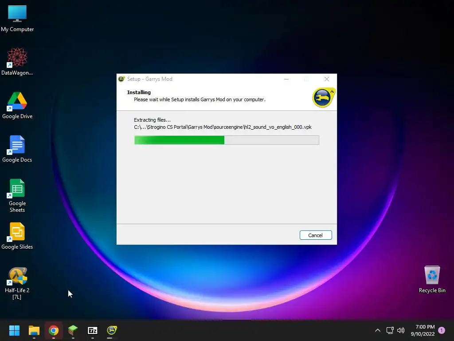Click the 'Setup - Garrys Mod' window title

(150, 79)
